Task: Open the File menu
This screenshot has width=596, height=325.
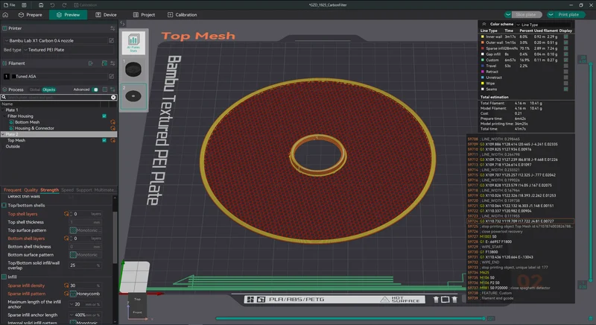Action: (9, 5)
